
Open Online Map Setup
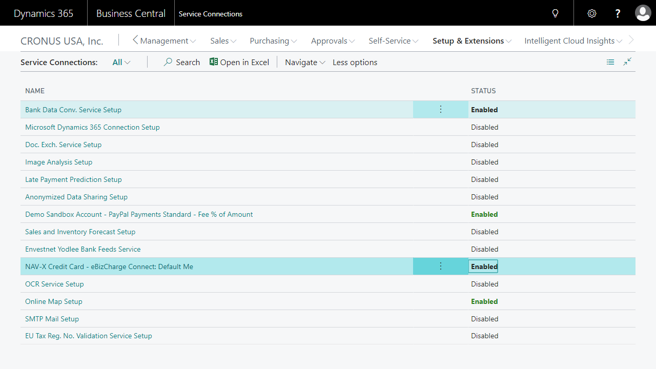tap(54, 301)
